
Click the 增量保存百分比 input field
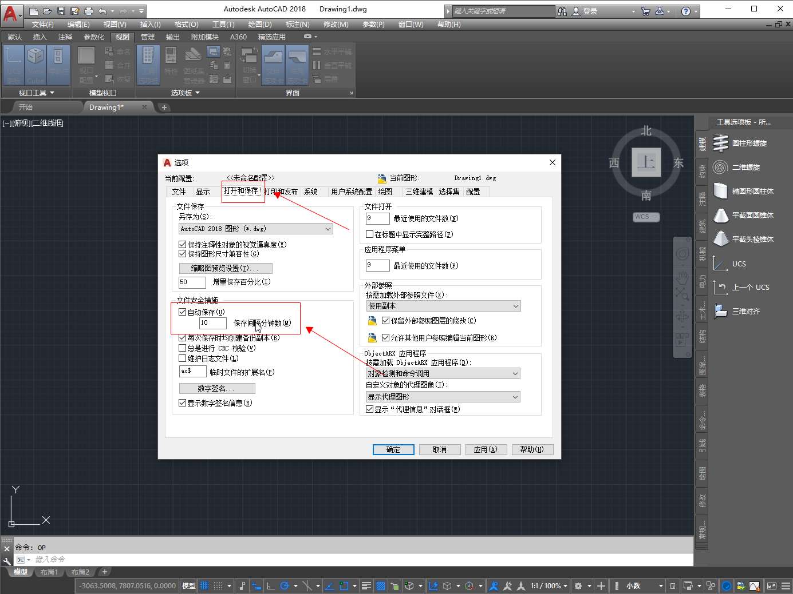pyautogui.click(x=192, y=282)
